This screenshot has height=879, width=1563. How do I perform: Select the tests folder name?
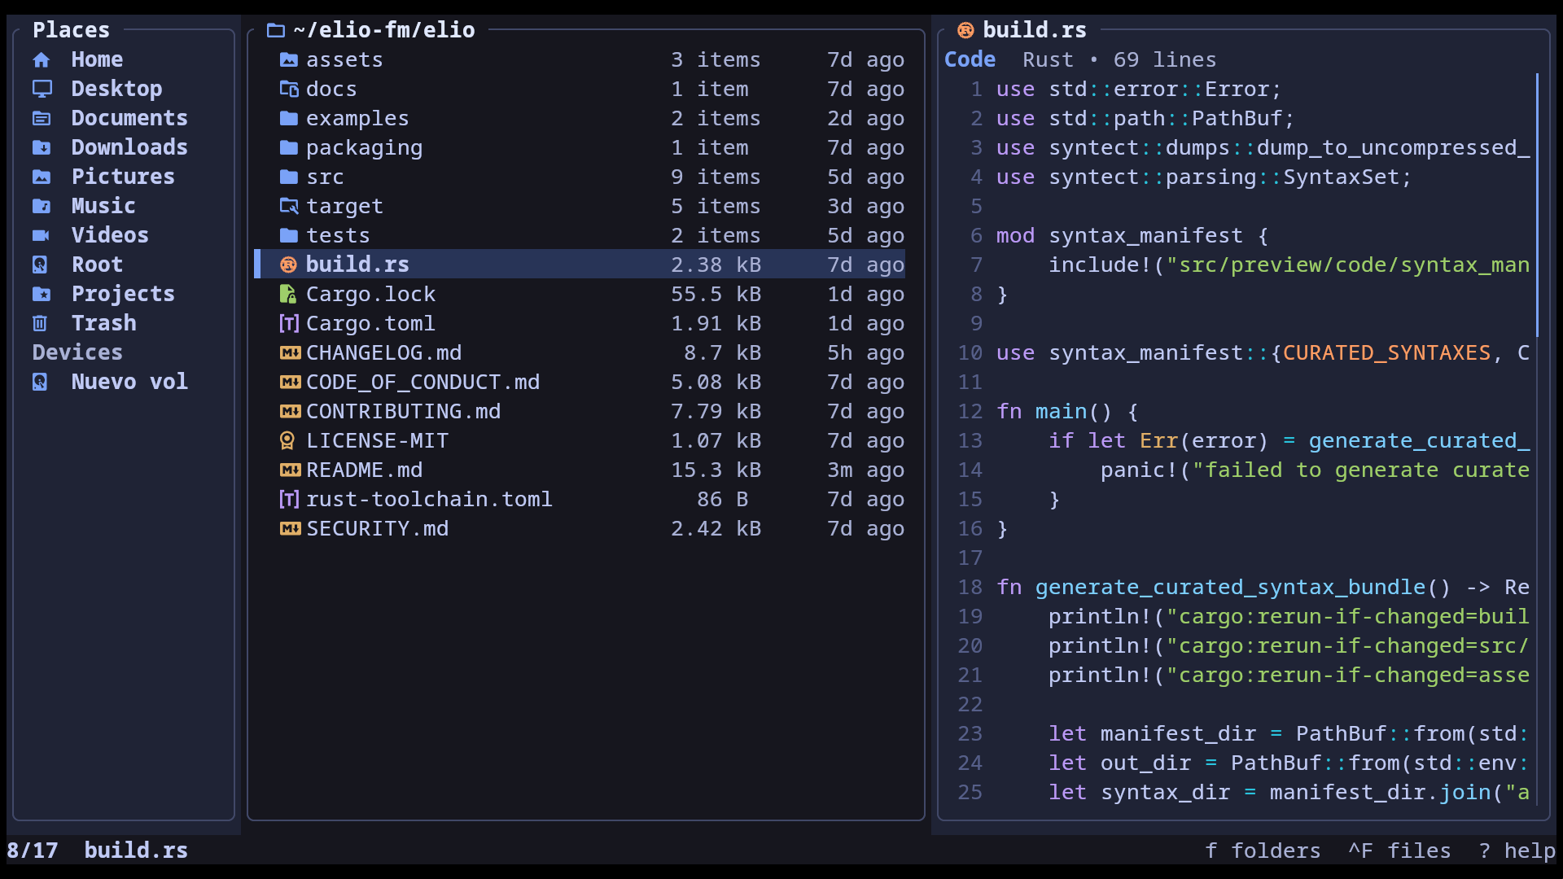coord(338,236)
